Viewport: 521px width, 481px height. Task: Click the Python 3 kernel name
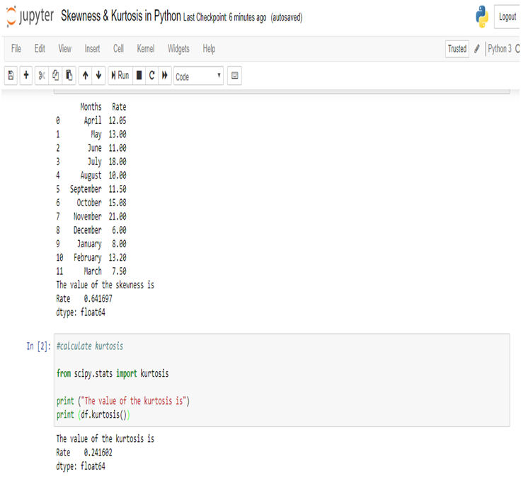click(x=499, y=49)
